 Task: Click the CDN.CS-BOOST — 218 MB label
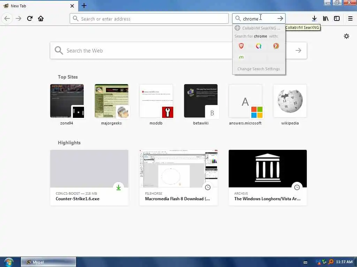[76, 193]
